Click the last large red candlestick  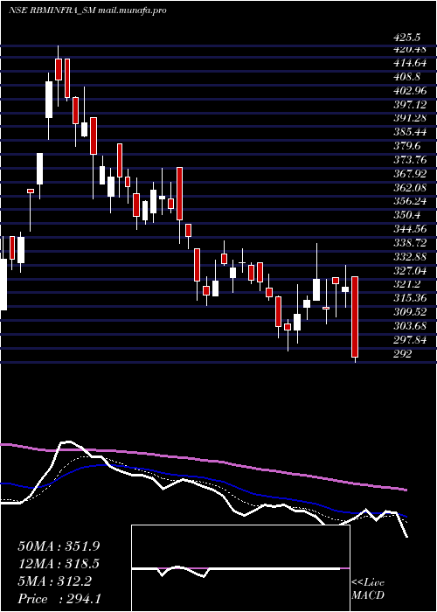[x=355, y=316]
